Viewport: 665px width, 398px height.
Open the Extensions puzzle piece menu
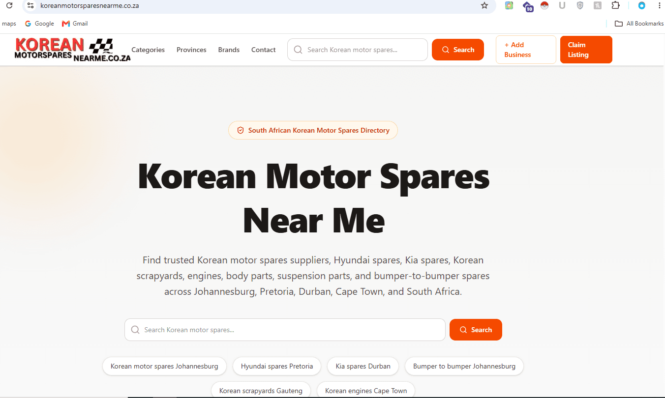(x=615, y=5)
